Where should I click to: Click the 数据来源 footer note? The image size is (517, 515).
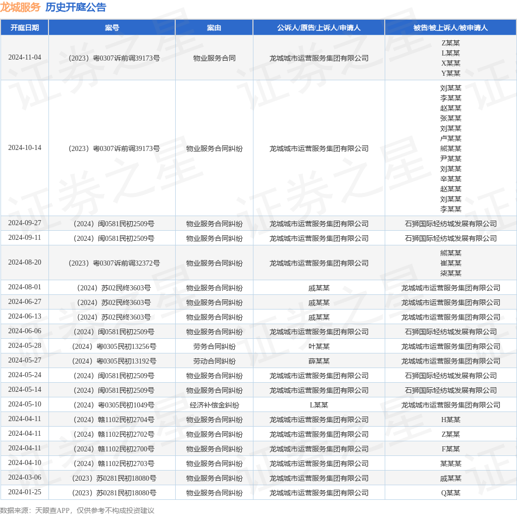click(x=77, y=510)
